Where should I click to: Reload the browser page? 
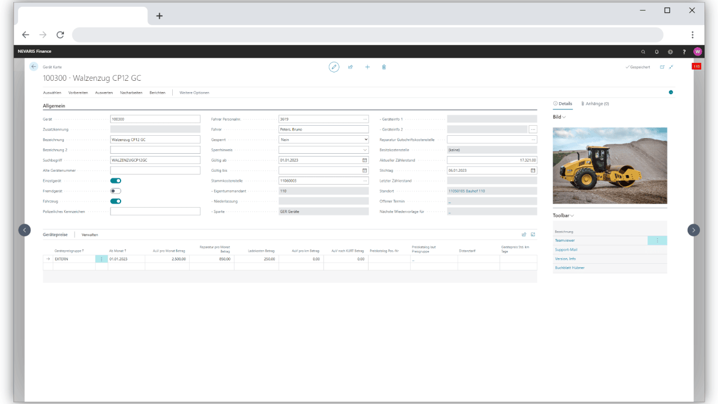click(x=60, y=35)
